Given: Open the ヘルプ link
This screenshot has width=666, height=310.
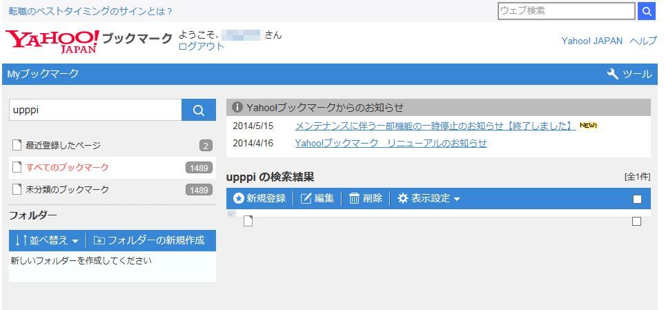Looking at the screenshot, I should 643,41.
